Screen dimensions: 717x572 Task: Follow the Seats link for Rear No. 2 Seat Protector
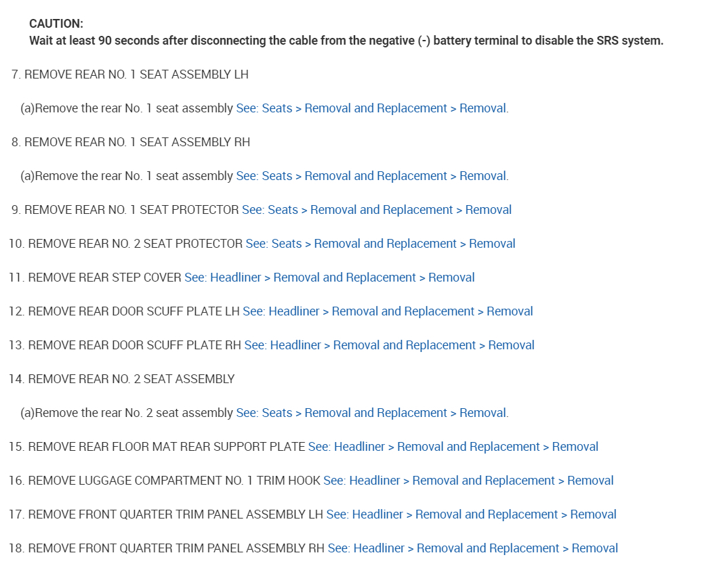click(x=380, y=244)
